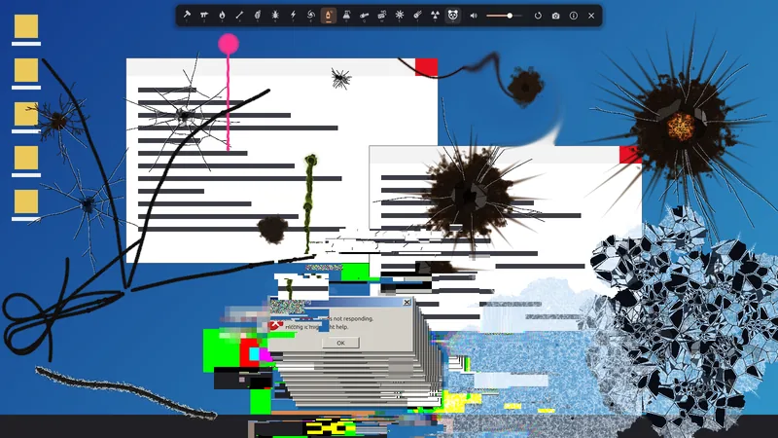Click the red close button of the left document window
Image resolution: width=778 pixels, height=438 pixels.
pyautogui.click(x=426, y=67)
